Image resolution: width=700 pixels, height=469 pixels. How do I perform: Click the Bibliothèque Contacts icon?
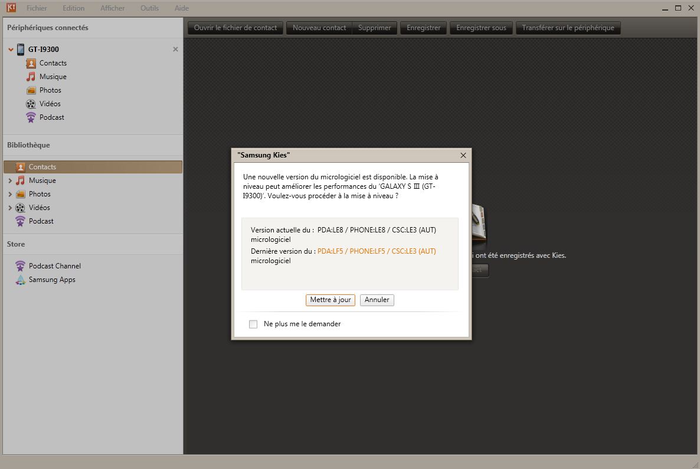(21, 167)
